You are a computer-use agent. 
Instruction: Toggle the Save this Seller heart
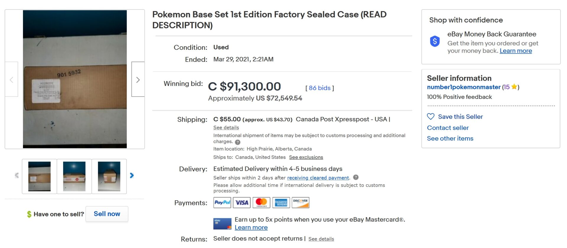pos(431,117)
